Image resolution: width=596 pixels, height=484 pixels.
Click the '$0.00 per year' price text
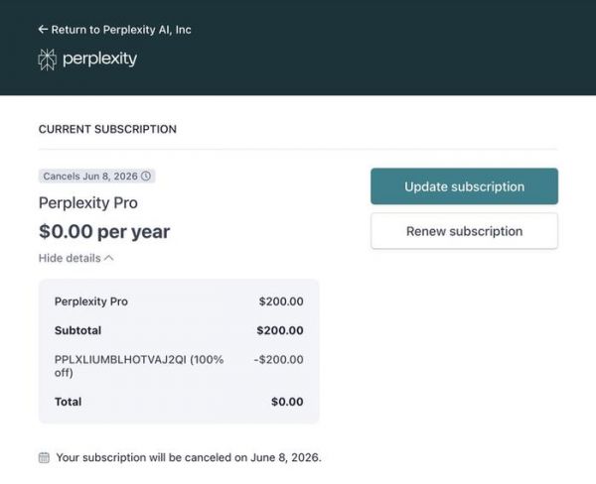click(x=104, y=232)
